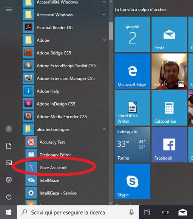
Task: Open Pictures from the Start sidebar
Action: [9, 163]
